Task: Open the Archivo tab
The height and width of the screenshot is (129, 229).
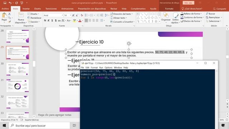Action: [5, 9]
